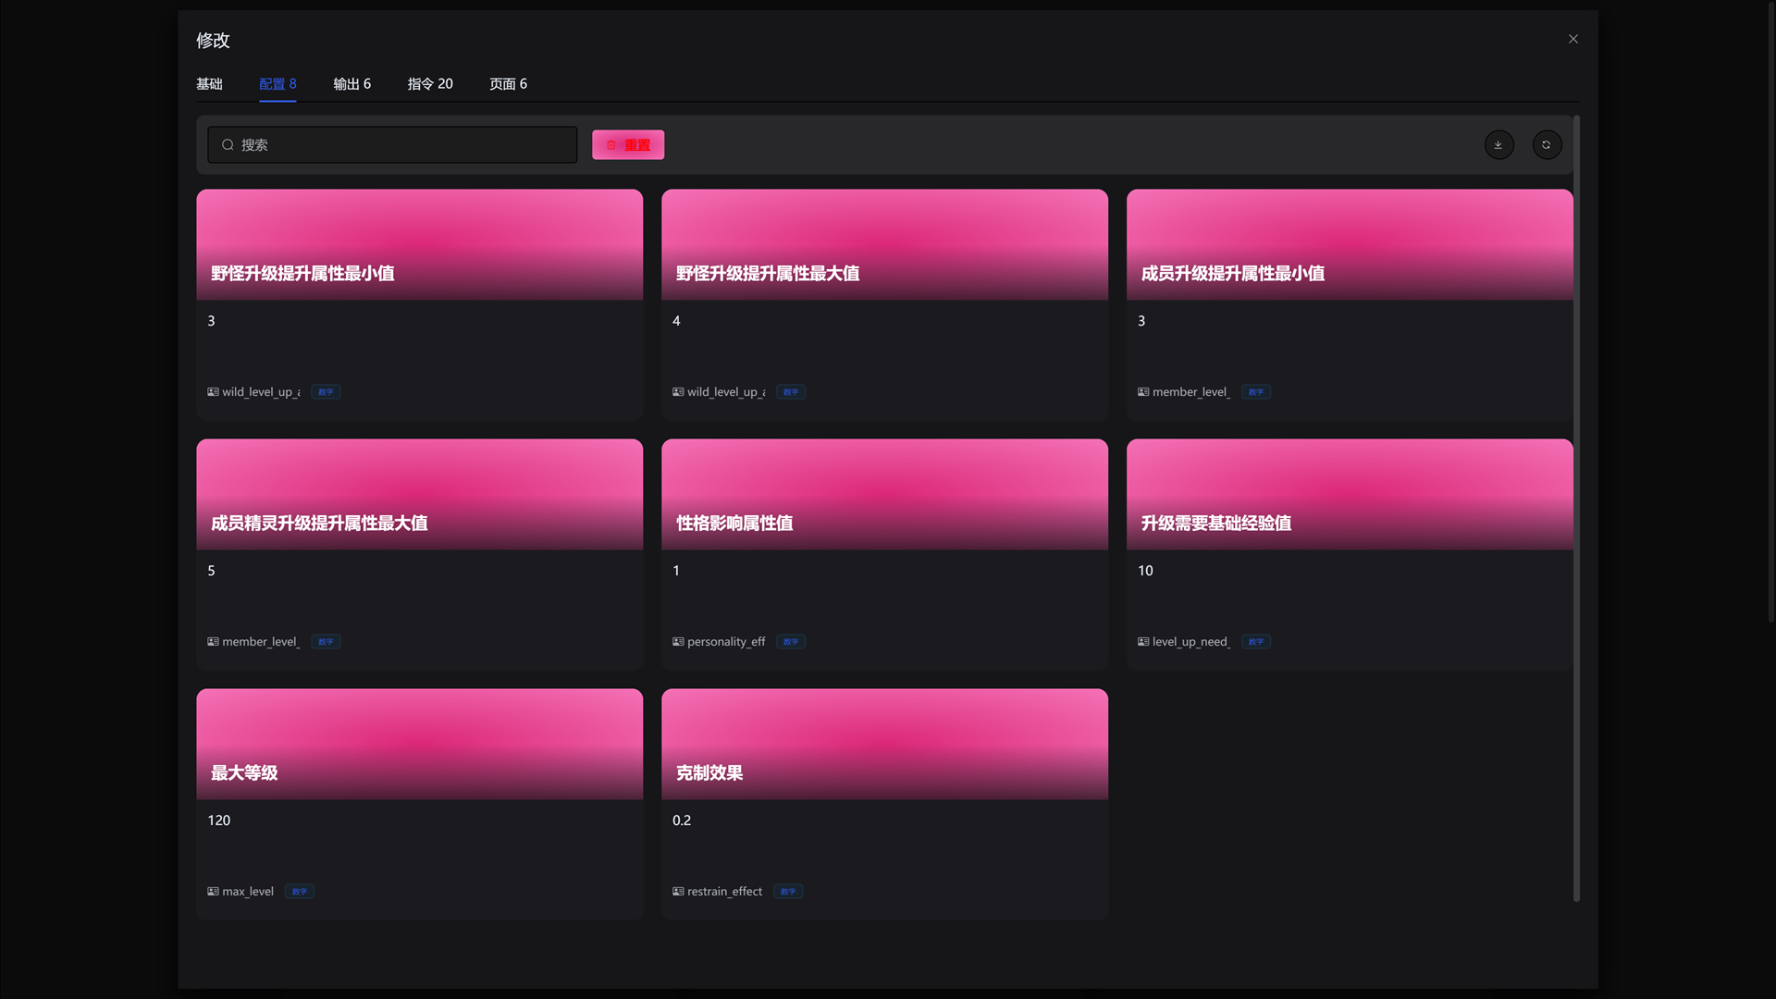Click the ID card icon beside restrain_effect

[x=678, y=892]
